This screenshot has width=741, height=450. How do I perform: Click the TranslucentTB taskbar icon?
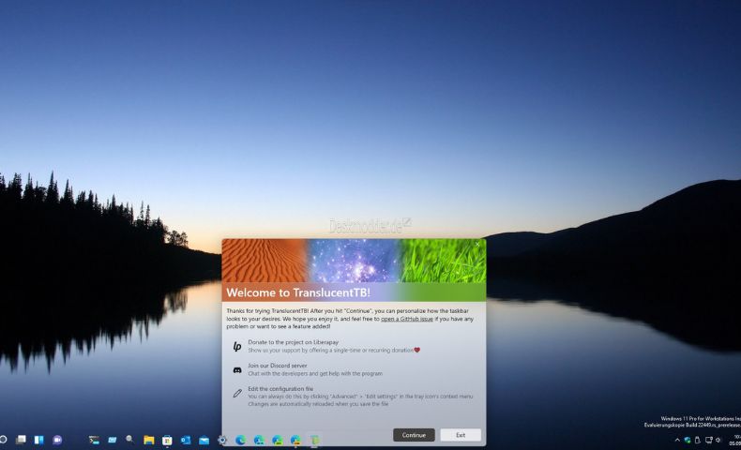[x=314, y=440]
